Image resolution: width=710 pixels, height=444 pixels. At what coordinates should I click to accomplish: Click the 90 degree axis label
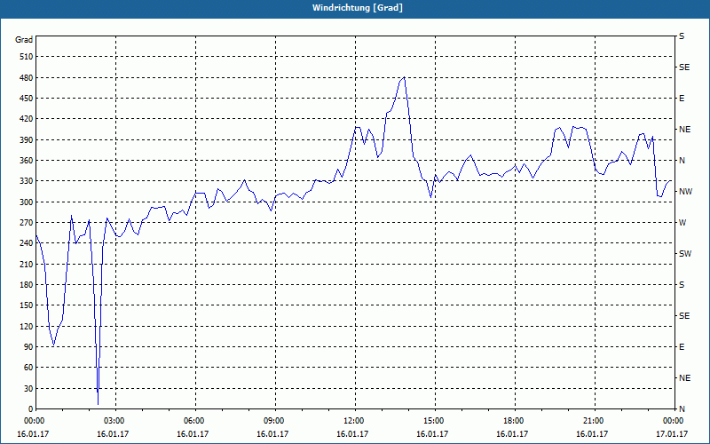point(28,347)
